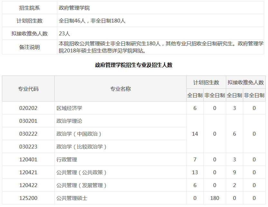Select major code 125200
Viewport: 268px width, 207px height.
pos(28,198)
